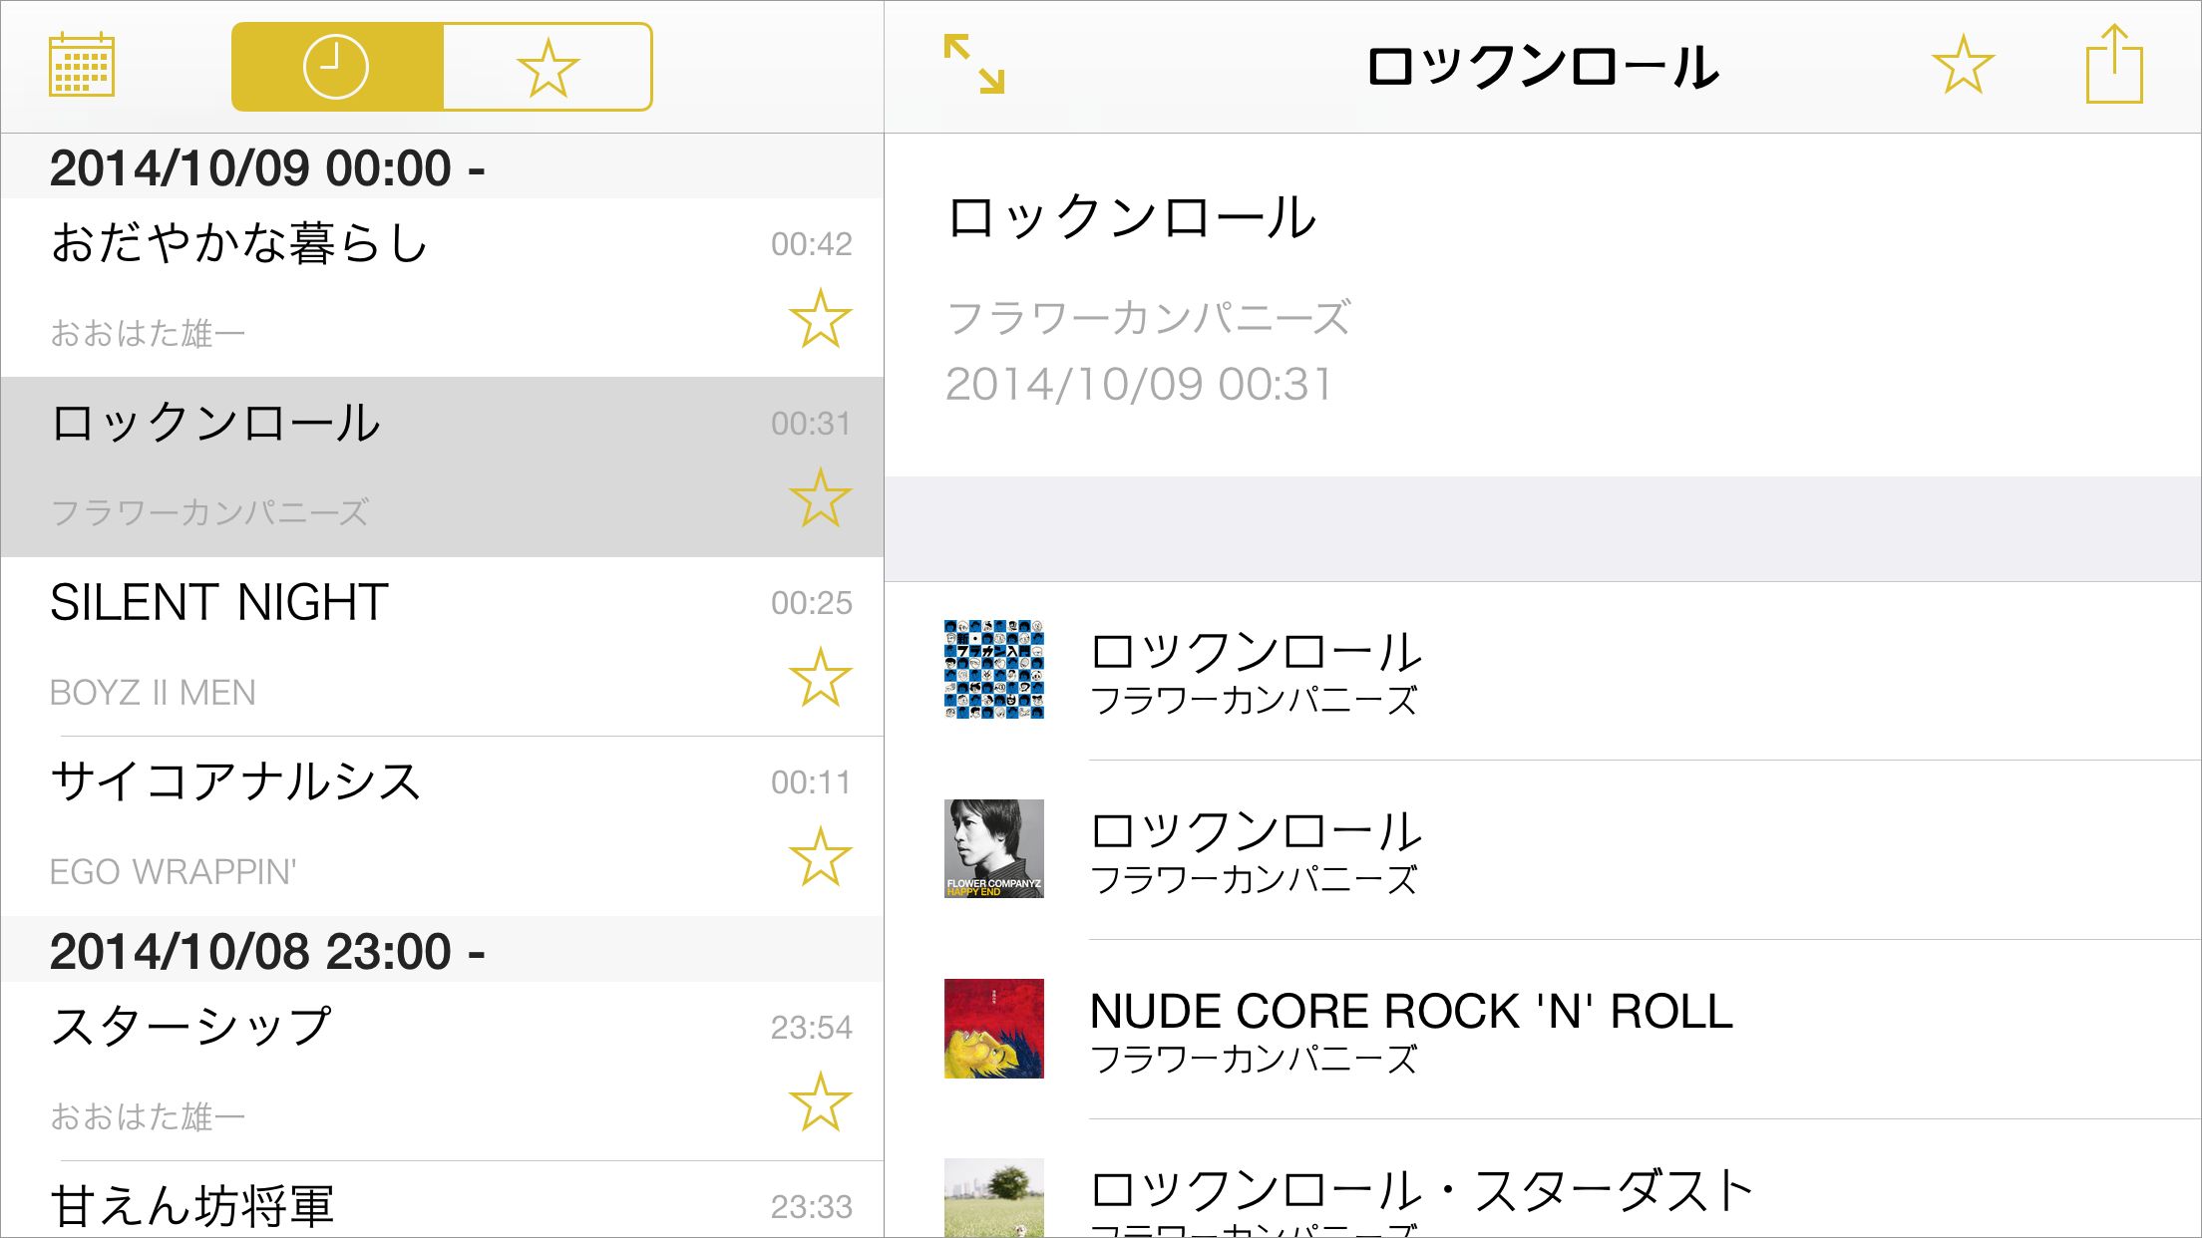Switch to the favorites star tab
2202x1238 pixels.
(x=548, y=67)
